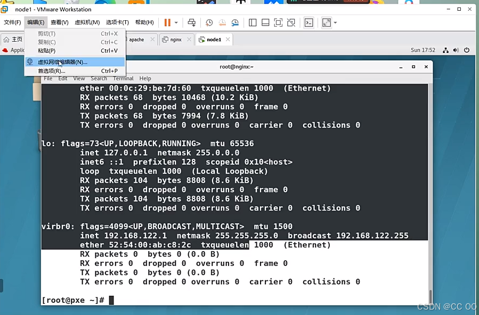Enter full screen mode icon
This screenshot has height=315, width=479.
point(278,22)
